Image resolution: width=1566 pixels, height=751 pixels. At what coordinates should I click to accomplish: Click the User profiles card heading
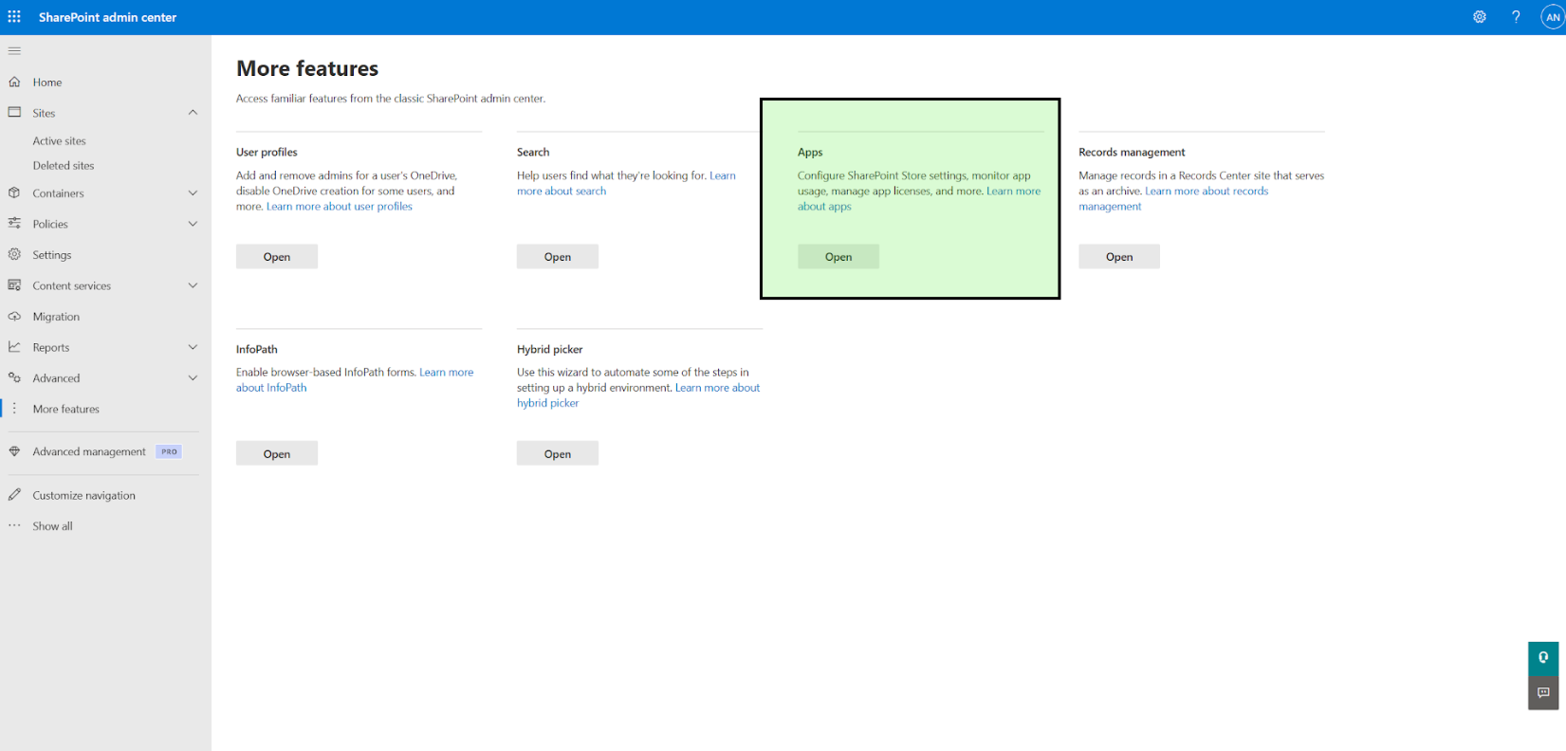[x=267, y=152]
